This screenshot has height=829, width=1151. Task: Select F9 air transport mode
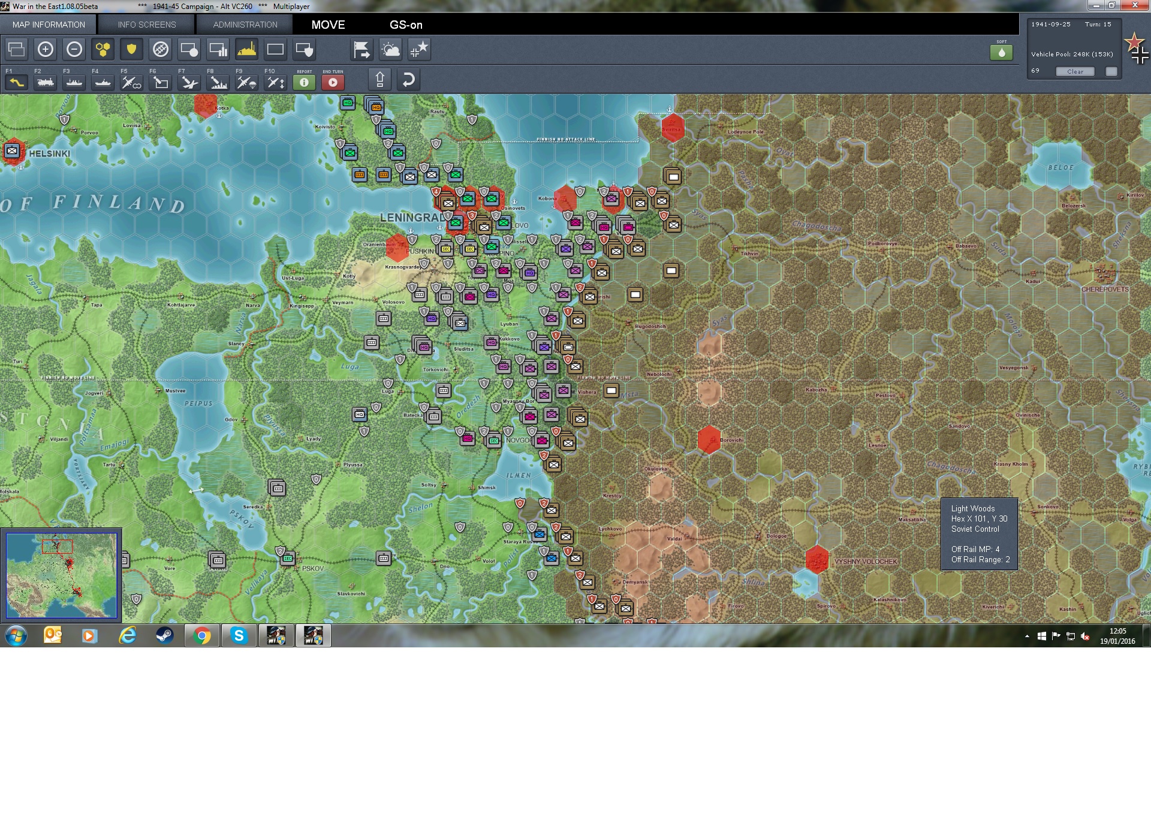pos(247,82)
